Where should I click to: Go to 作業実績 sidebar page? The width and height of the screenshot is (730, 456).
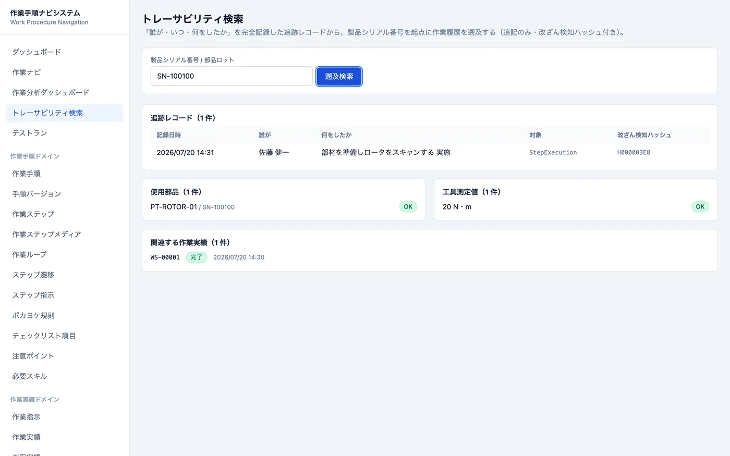click(65, 438)
